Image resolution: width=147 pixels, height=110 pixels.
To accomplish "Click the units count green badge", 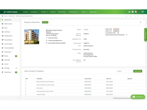I will click(x=45, y=22).
